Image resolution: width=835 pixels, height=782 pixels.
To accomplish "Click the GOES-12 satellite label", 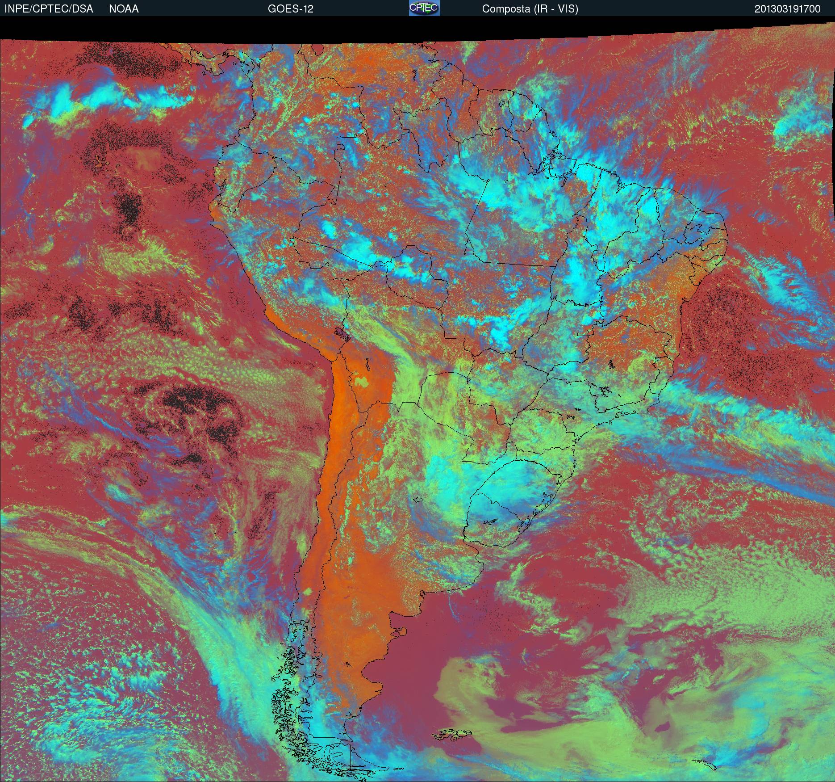I will 290,9.
